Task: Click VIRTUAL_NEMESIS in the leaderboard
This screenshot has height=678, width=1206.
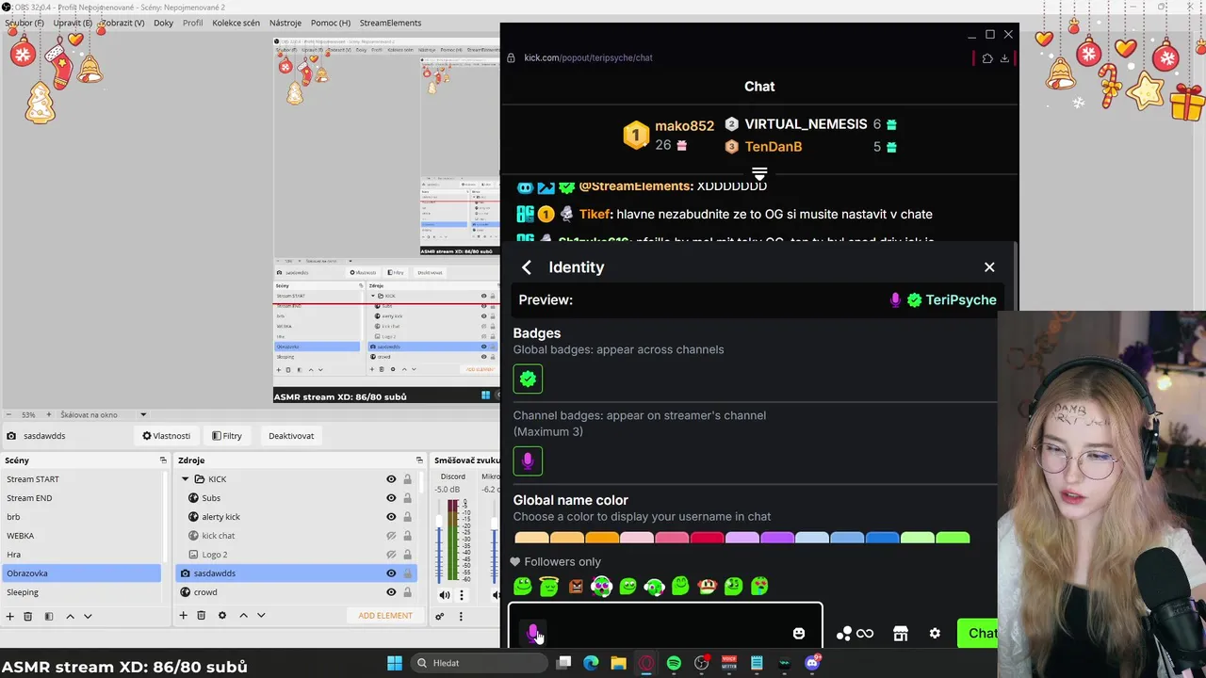Action: coord(806,124)
